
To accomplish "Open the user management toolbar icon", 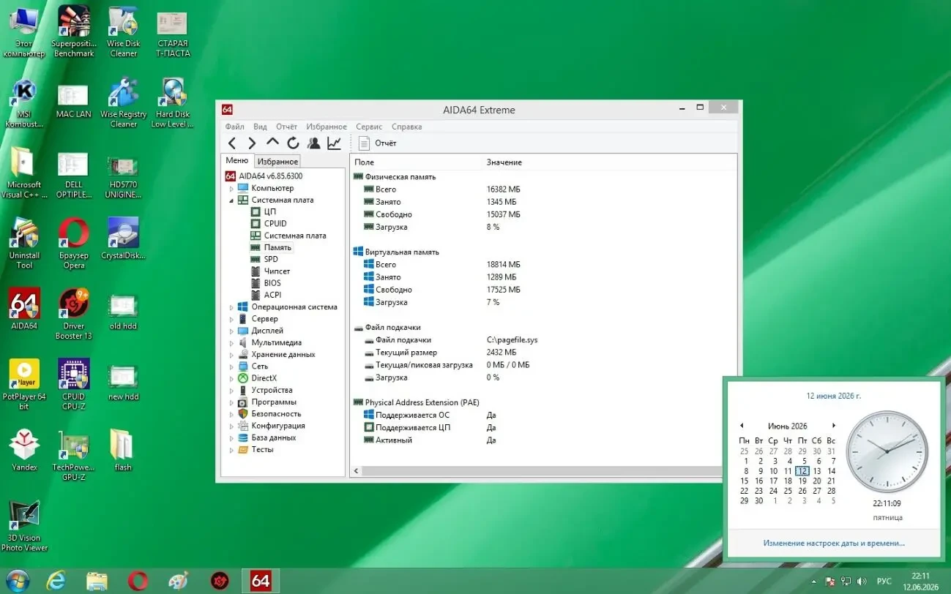I will pos(313,143).
